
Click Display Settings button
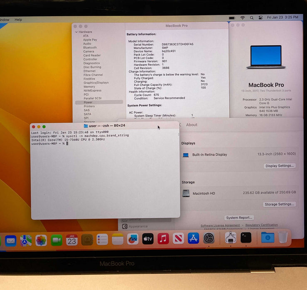[280, 166]
